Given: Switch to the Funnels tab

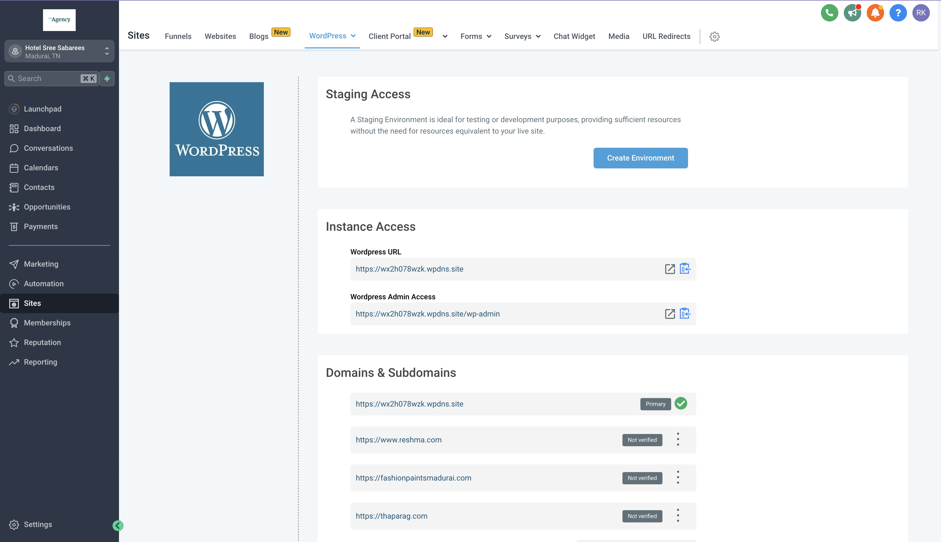Looking at the screenshot, I should tap(178, 36).
